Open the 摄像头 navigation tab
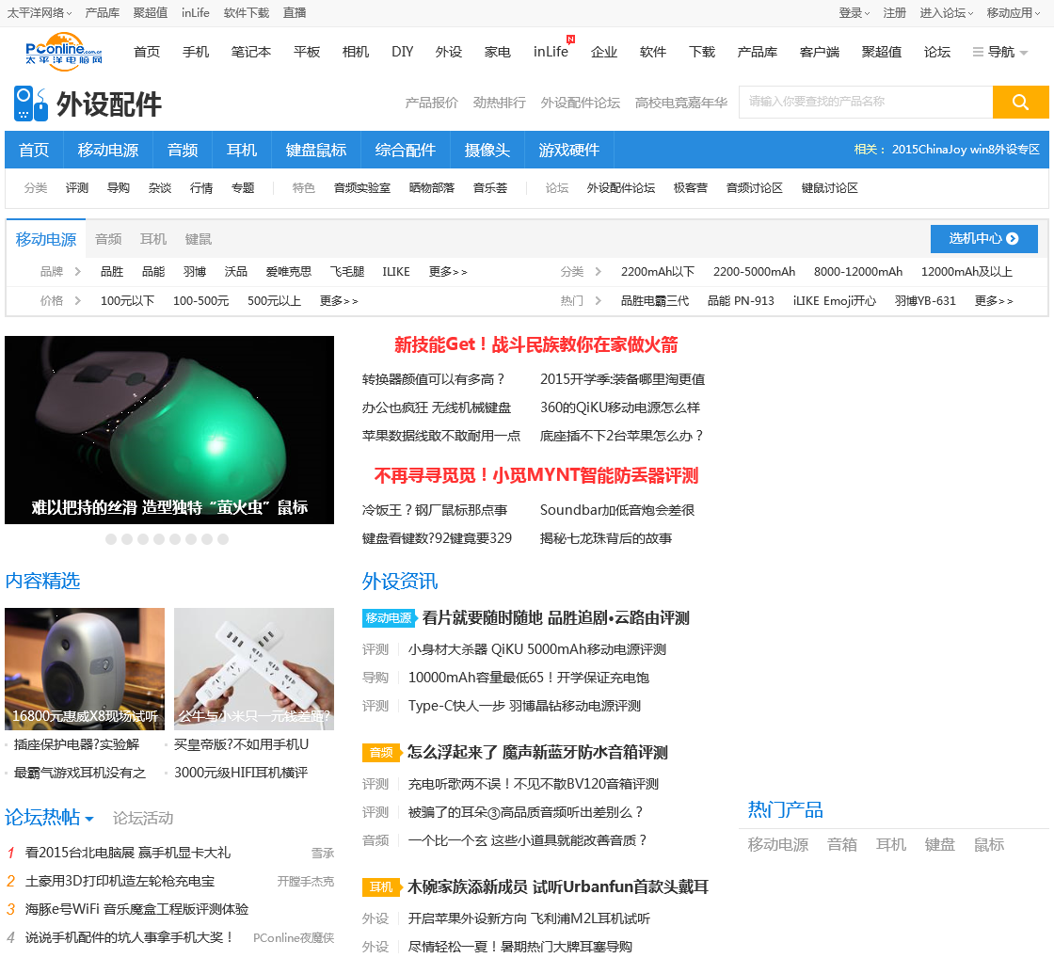The width and height of the screenshot is (1054, 958). (x=487, y=150)
